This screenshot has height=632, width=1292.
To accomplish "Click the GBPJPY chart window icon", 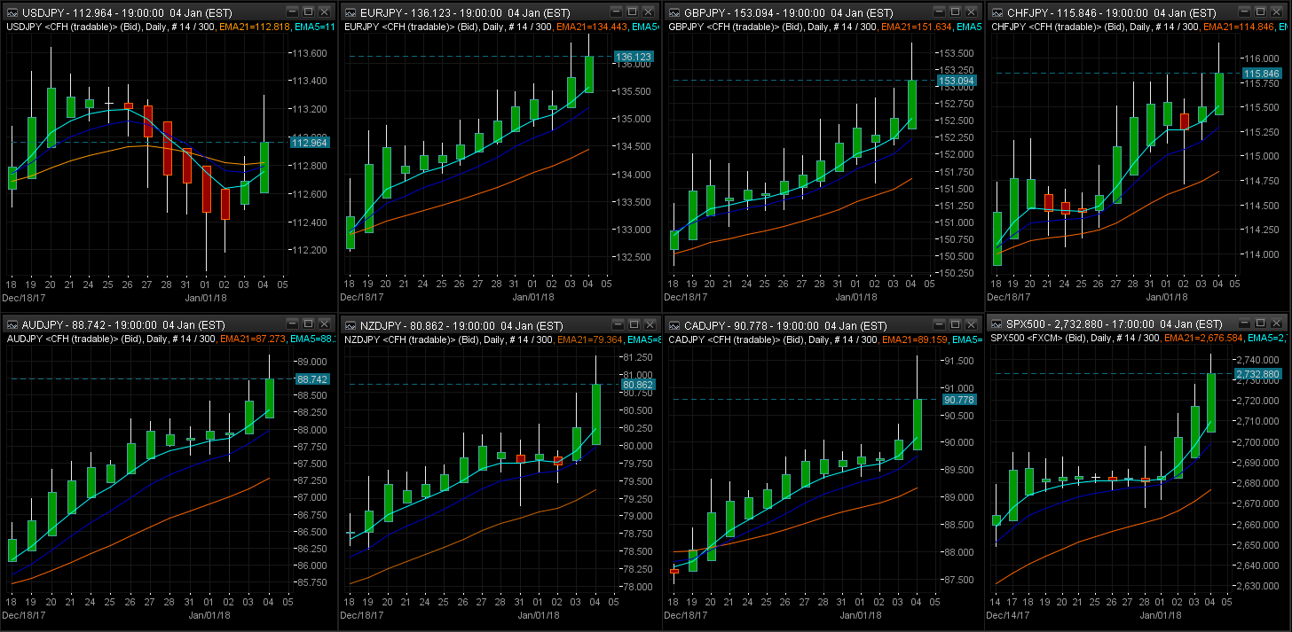I will (674, 12).
